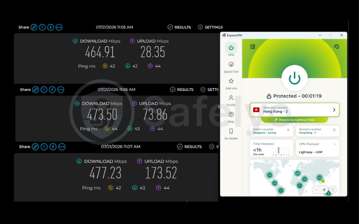Screen dimensions: 359x224
Task: Open RESULTS in the 11:06 AM test
Action: pyautogui.click(x=182, y=90)
